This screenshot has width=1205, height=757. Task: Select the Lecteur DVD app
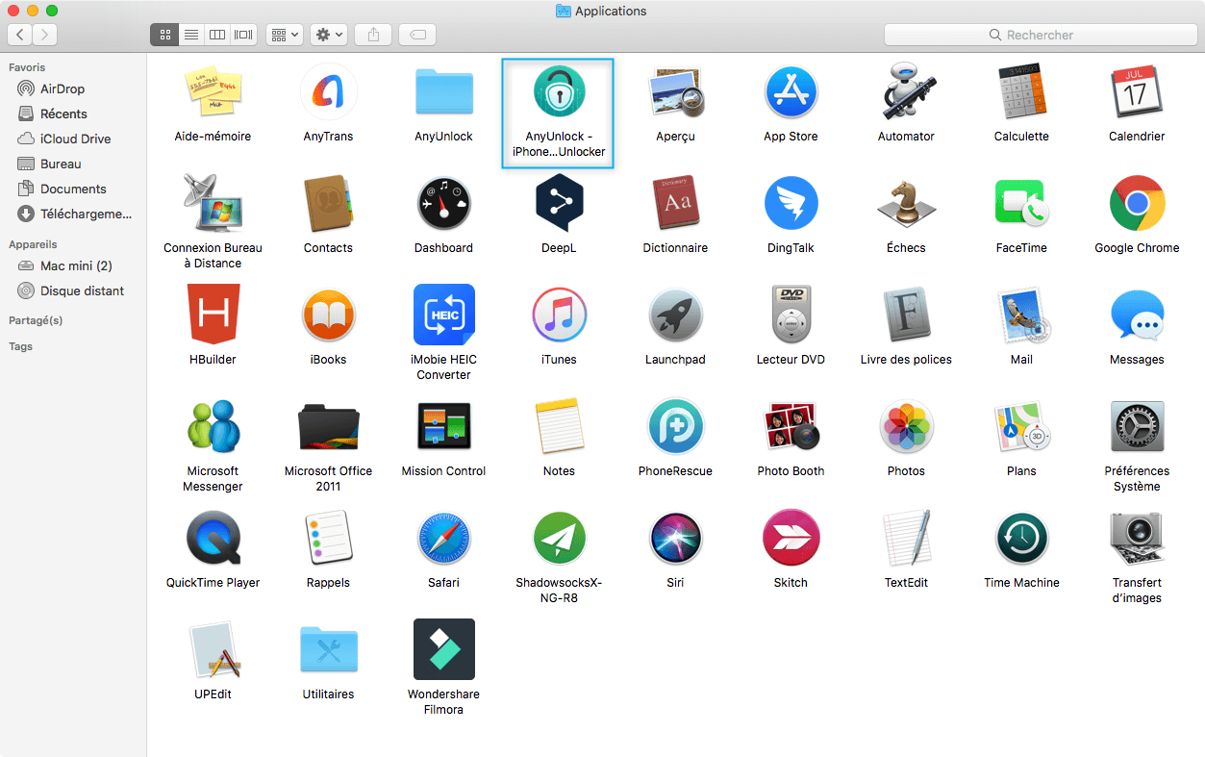click(x=791, y=315)
